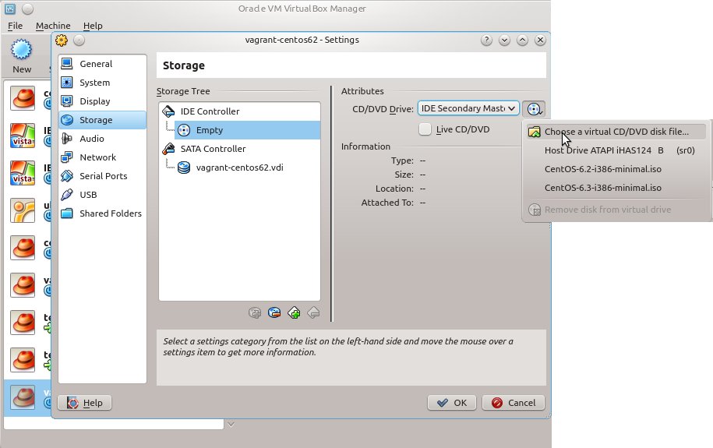Choose a virtual CD/DVD disk file menu entry
The width and height of the screenshot is (713, 448).
coord(616,132)
